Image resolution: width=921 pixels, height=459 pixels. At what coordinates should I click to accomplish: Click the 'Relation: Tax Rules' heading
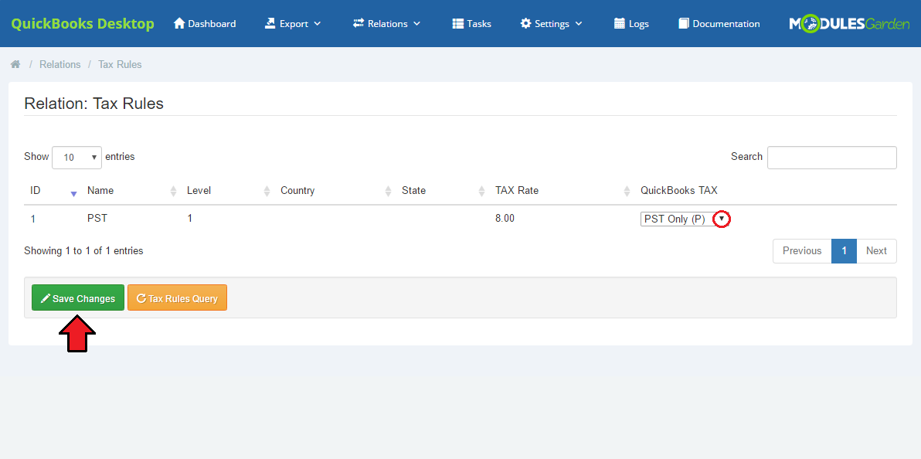[x=94, y=104]
